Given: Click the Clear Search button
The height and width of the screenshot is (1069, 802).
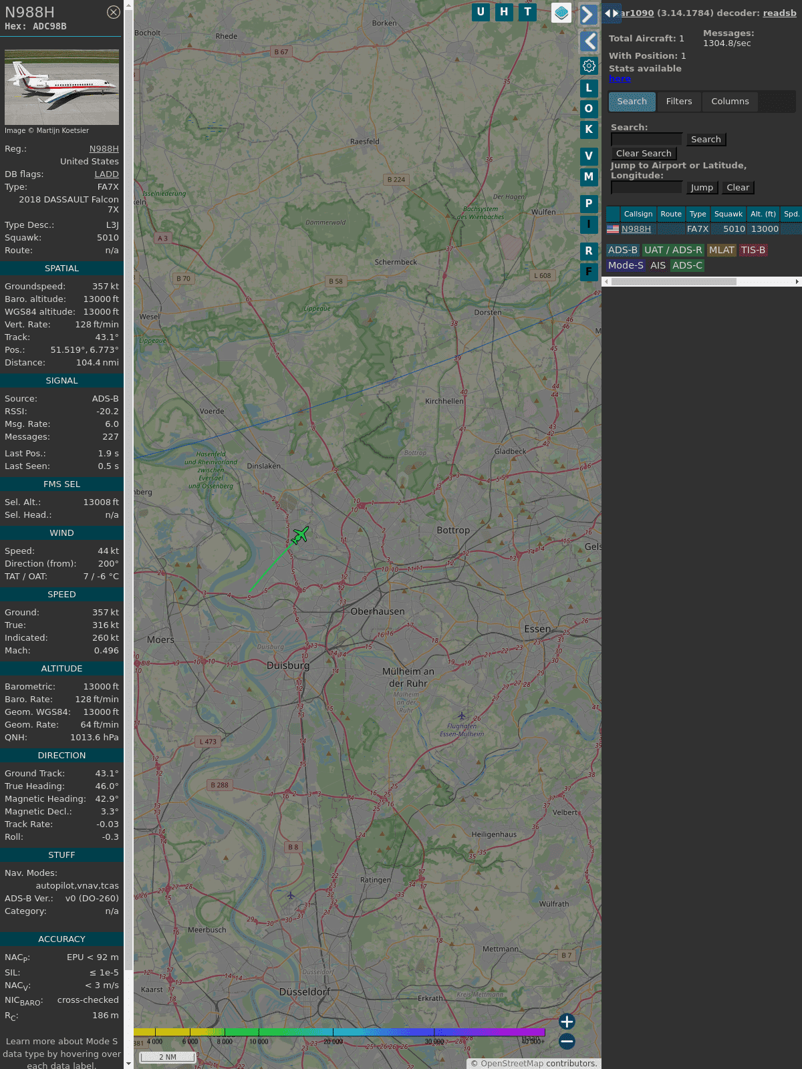Looking at the screenshot, I should (644, 154).
